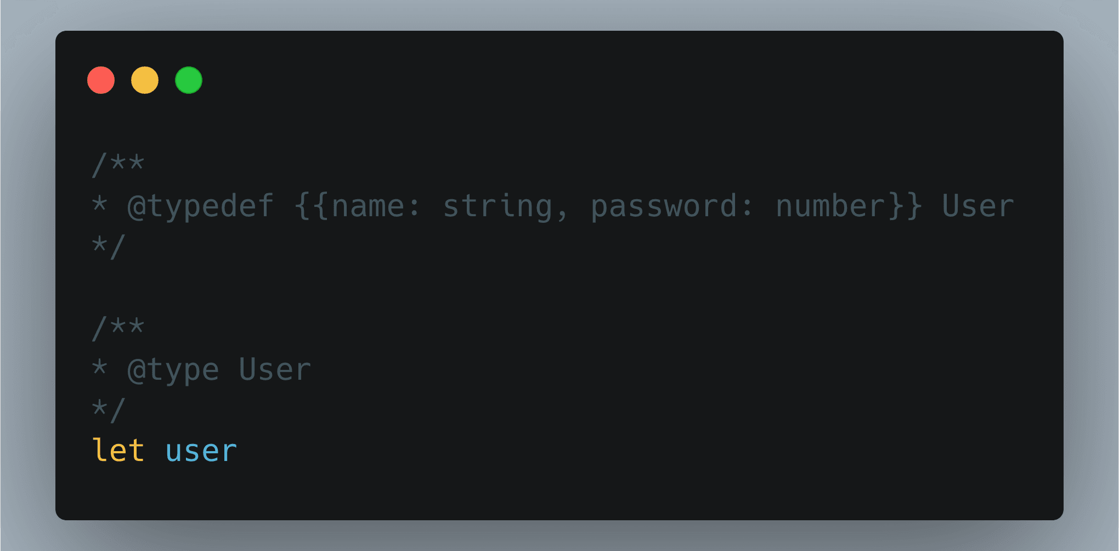Click User after the @type tag
Screen dimensions: 1119x551
[x=275, y=369]
